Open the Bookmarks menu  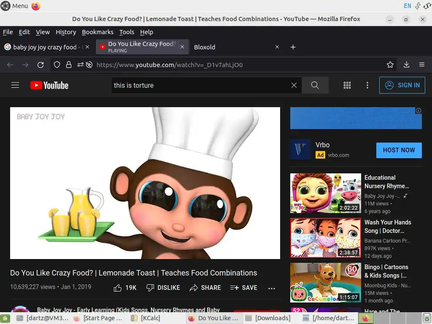click(x=97, y=32)
